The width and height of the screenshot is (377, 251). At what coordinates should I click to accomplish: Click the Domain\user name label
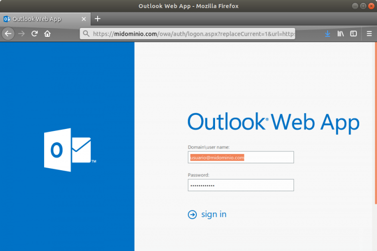[x=209, y=147]
